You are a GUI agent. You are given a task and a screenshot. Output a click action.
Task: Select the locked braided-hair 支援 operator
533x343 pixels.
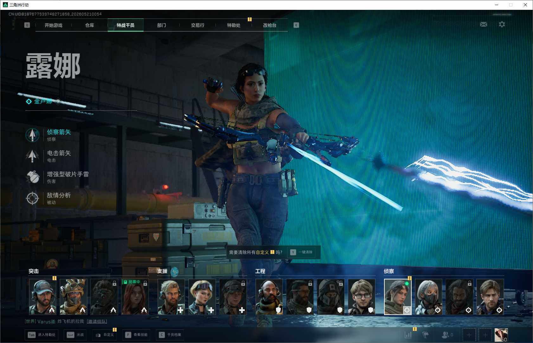tap(233, 297)
